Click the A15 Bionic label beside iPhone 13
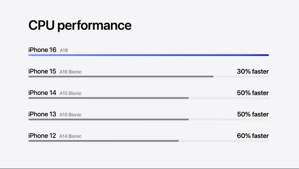Image resolution: width=299 pixels, height=169 pixels. pyautogui.click(x=71, y=115)
